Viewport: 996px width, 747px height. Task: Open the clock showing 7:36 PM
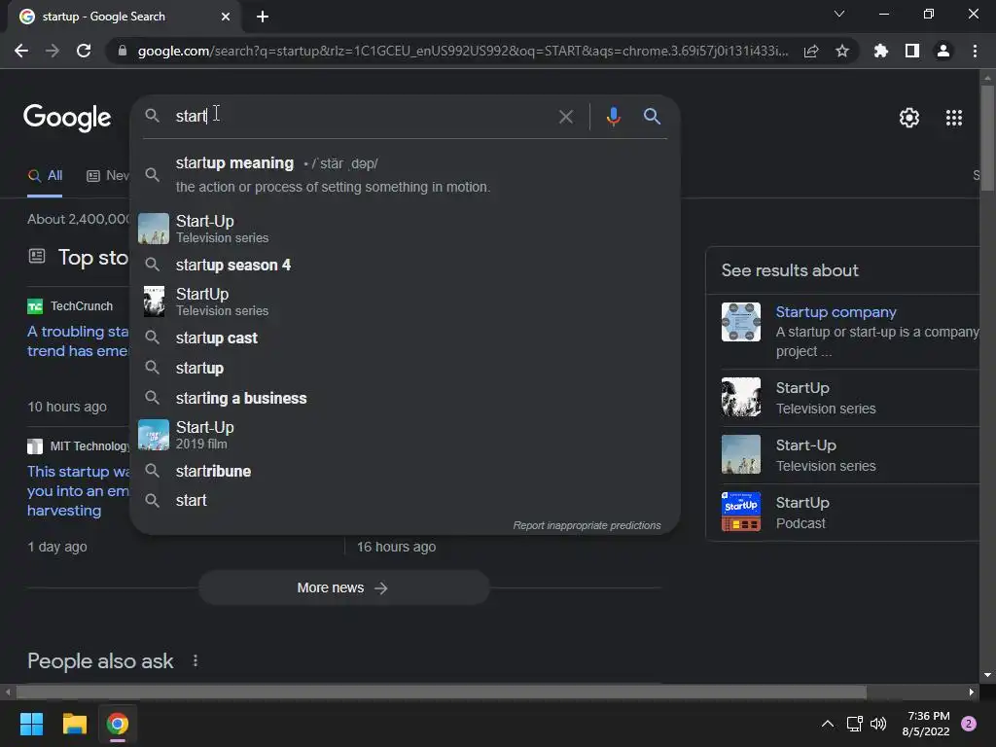(926, 724)
